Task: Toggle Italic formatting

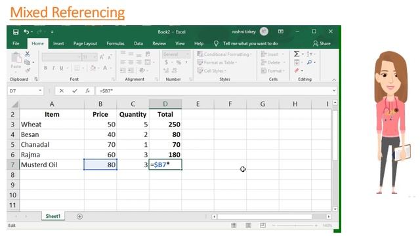Action: pyautogui.click(x=54, y=68)
